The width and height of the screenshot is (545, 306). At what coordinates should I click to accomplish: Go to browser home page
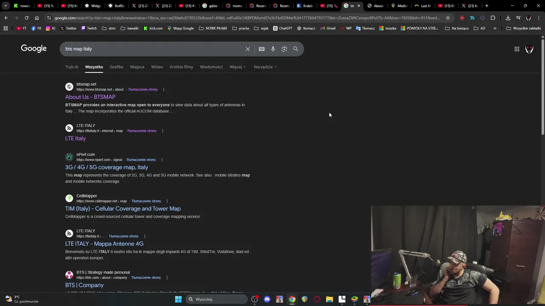[37, 18]
